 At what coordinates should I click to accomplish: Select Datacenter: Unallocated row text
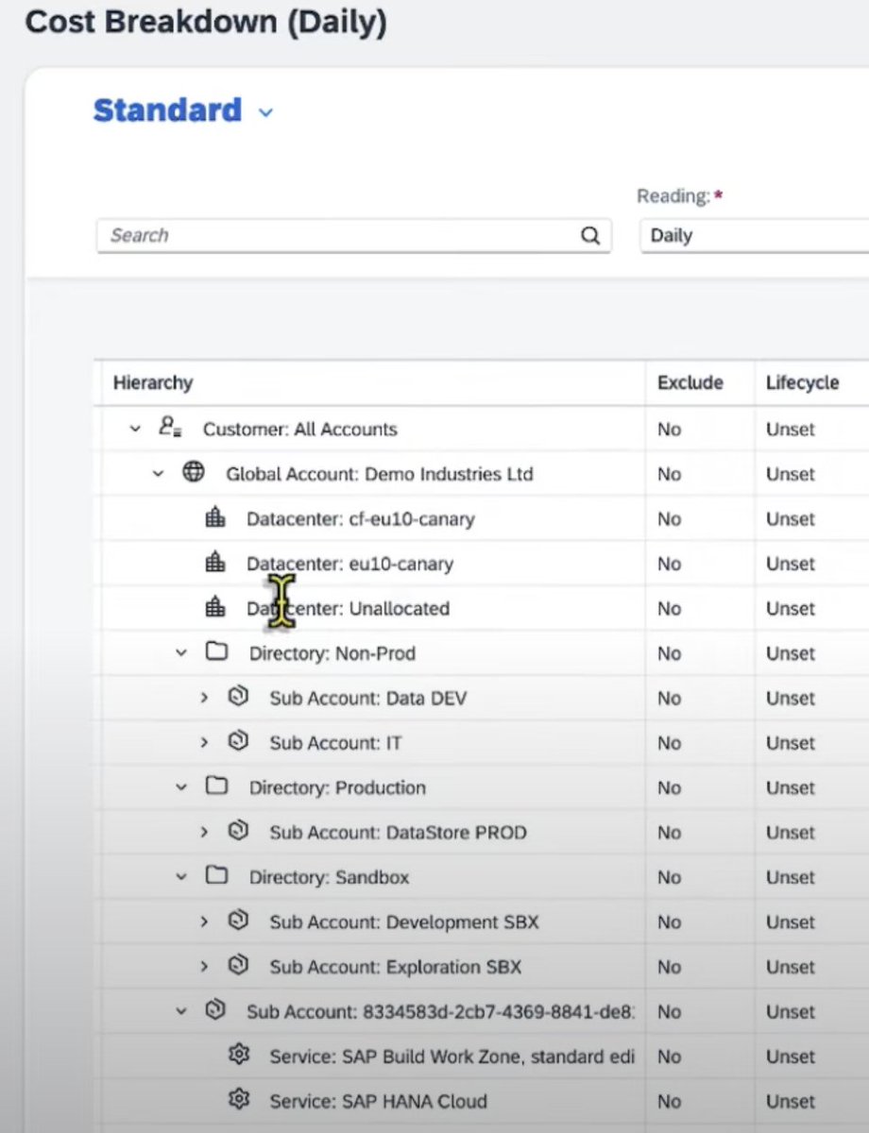click(x=349, y=609)
